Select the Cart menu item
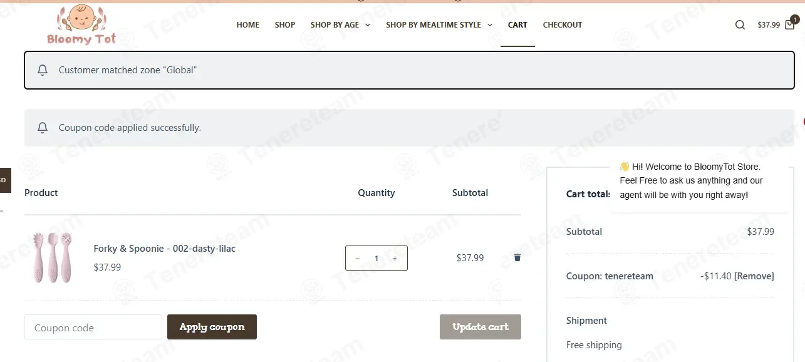The width and height of the screenshot is (805, 362). tap(517, 25)
